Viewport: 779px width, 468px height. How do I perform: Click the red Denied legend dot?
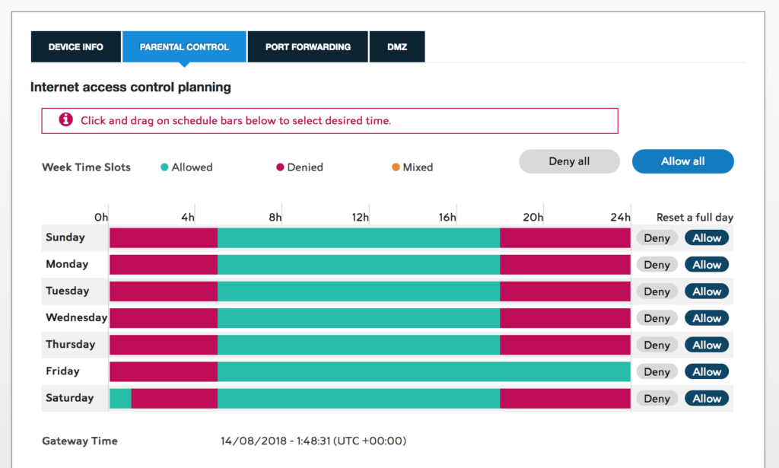tap(280, 167)
